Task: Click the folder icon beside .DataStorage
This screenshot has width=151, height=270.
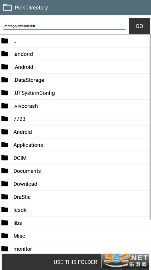Action: [x=5, y=80]
